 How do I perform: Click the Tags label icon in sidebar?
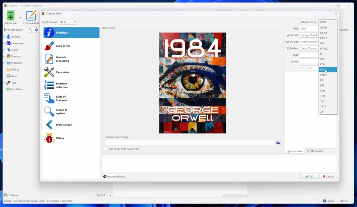point(8,83)
